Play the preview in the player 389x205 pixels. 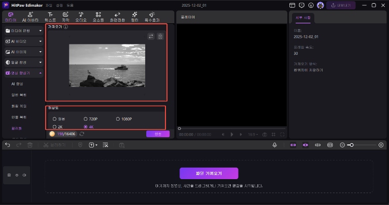(232, 135)
